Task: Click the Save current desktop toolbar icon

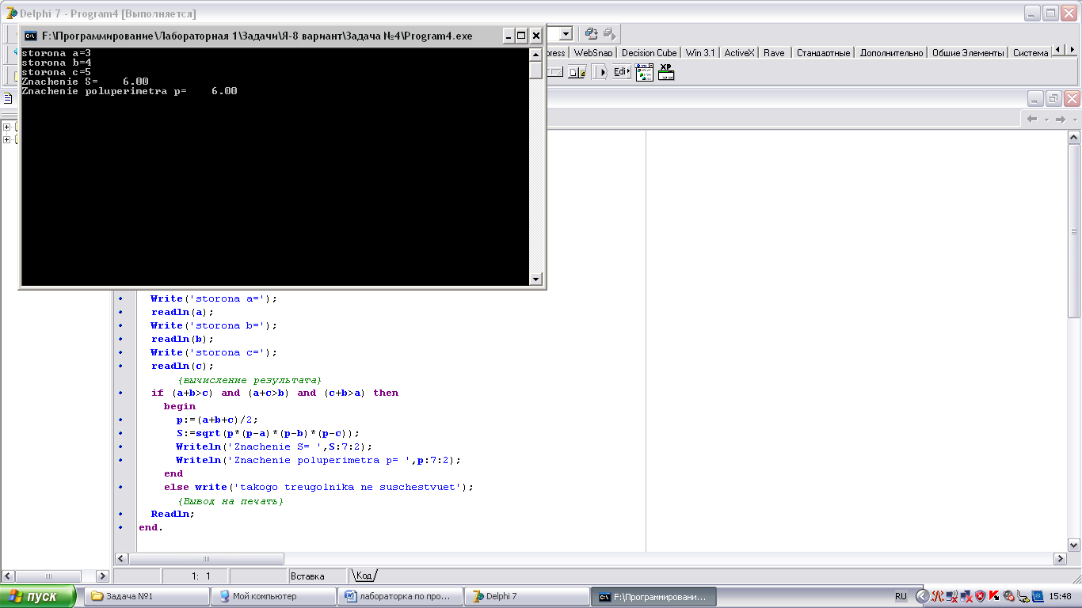Action: click(x=592, y=34)
